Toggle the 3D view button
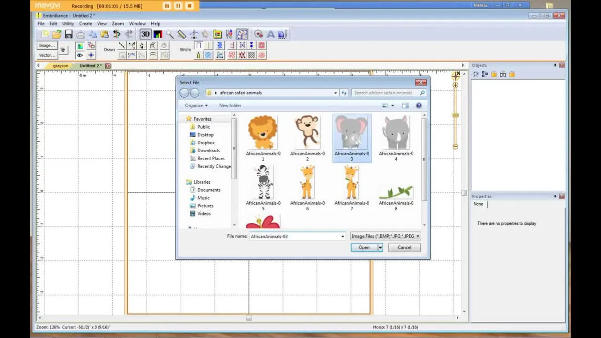Image resolution: width=601 pixels, height=338 pixels. click(145, 34)
